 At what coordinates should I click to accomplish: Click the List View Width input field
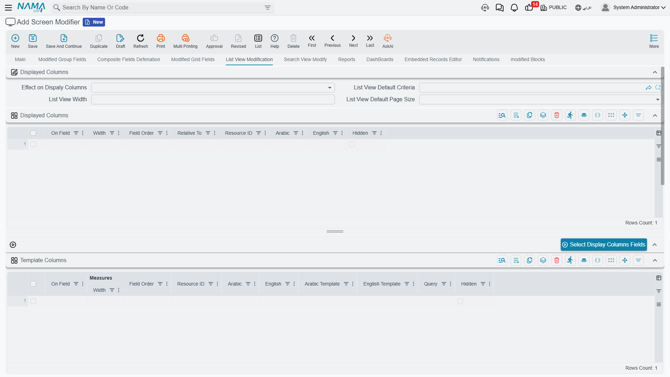(213, 99)
